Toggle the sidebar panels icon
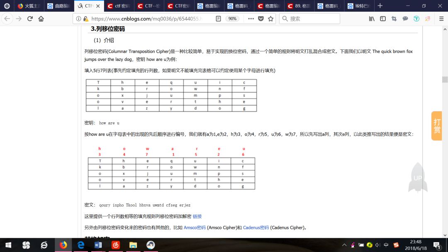Image resolution: width=448 pixels, height=252 pixels. 382,19
